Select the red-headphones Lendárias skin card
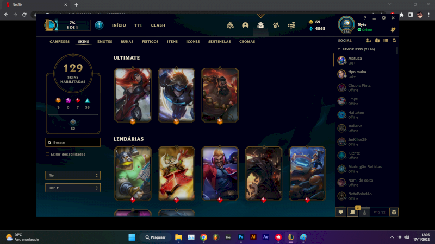This screenshot has height=244, width=435. pos(220,174)
